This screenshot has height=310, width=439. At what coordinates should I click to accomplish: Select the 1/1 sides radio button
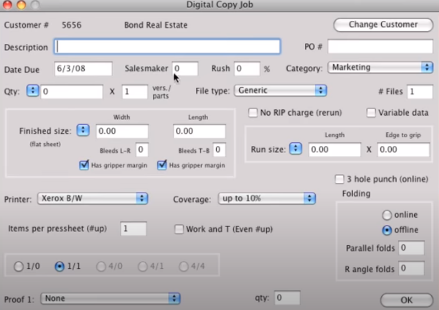(x=59, y=267)
